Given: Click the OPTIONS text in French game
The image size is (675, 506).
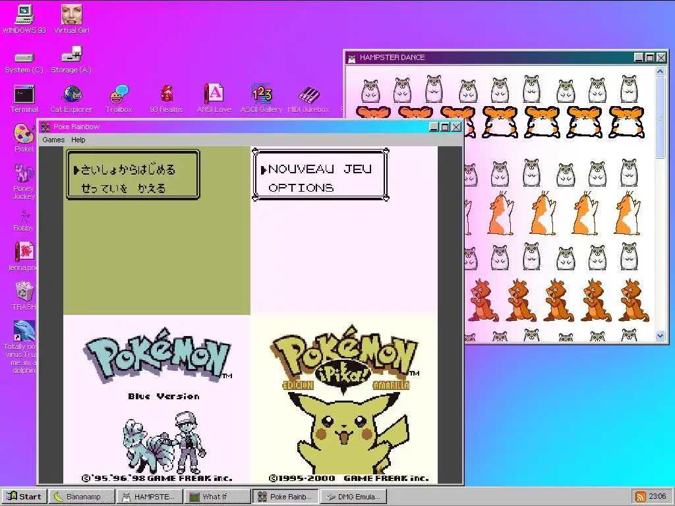Looking at the screenshot, I should point(301,188).
